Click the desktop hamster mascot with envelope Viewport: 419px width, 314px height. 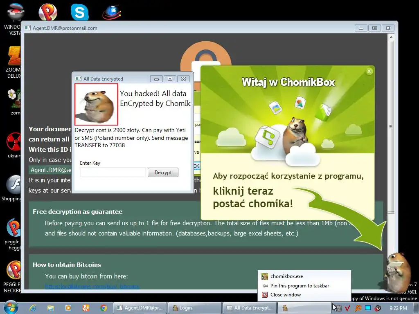pyautogui.click(x=398, y=272)
